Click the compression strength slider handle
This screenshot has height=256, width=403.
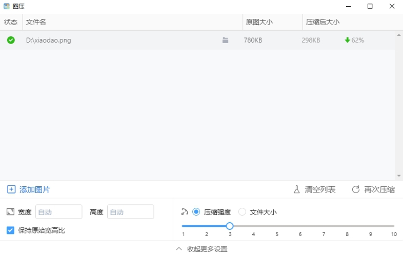[x=230, y=226]
